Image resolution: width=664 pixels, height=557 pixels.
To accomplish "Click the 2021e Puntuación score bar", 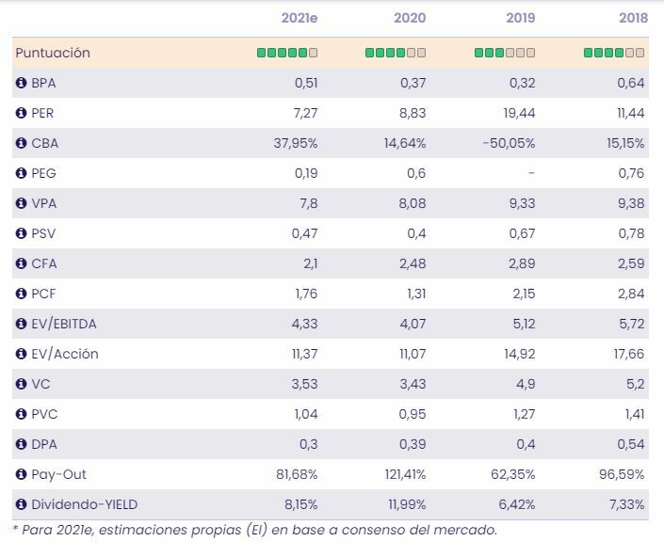I will click(x=287, y=53).
